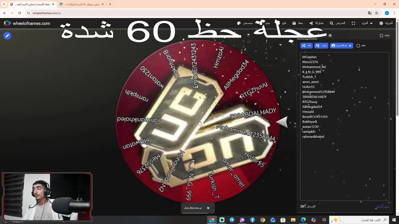The height and width of the screenshot is (224, 399).
Task: Click the blue pencil edit button
Action: coord(7,36)
